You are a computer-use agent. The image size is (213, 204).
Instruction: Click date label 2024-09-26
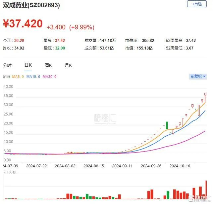(x=151, y=166)
